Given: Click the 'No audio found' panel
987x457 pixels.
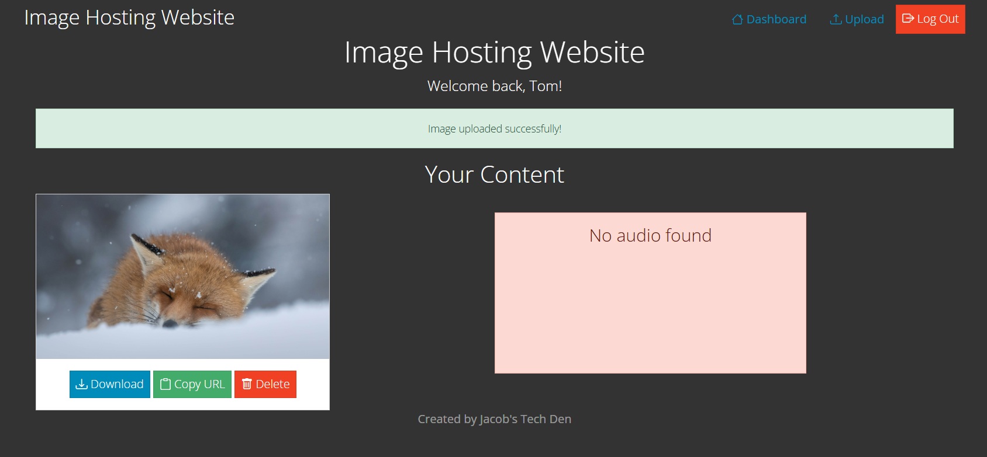Looking at the screenshot, I should pyautogui.click(x=650, y=293).
